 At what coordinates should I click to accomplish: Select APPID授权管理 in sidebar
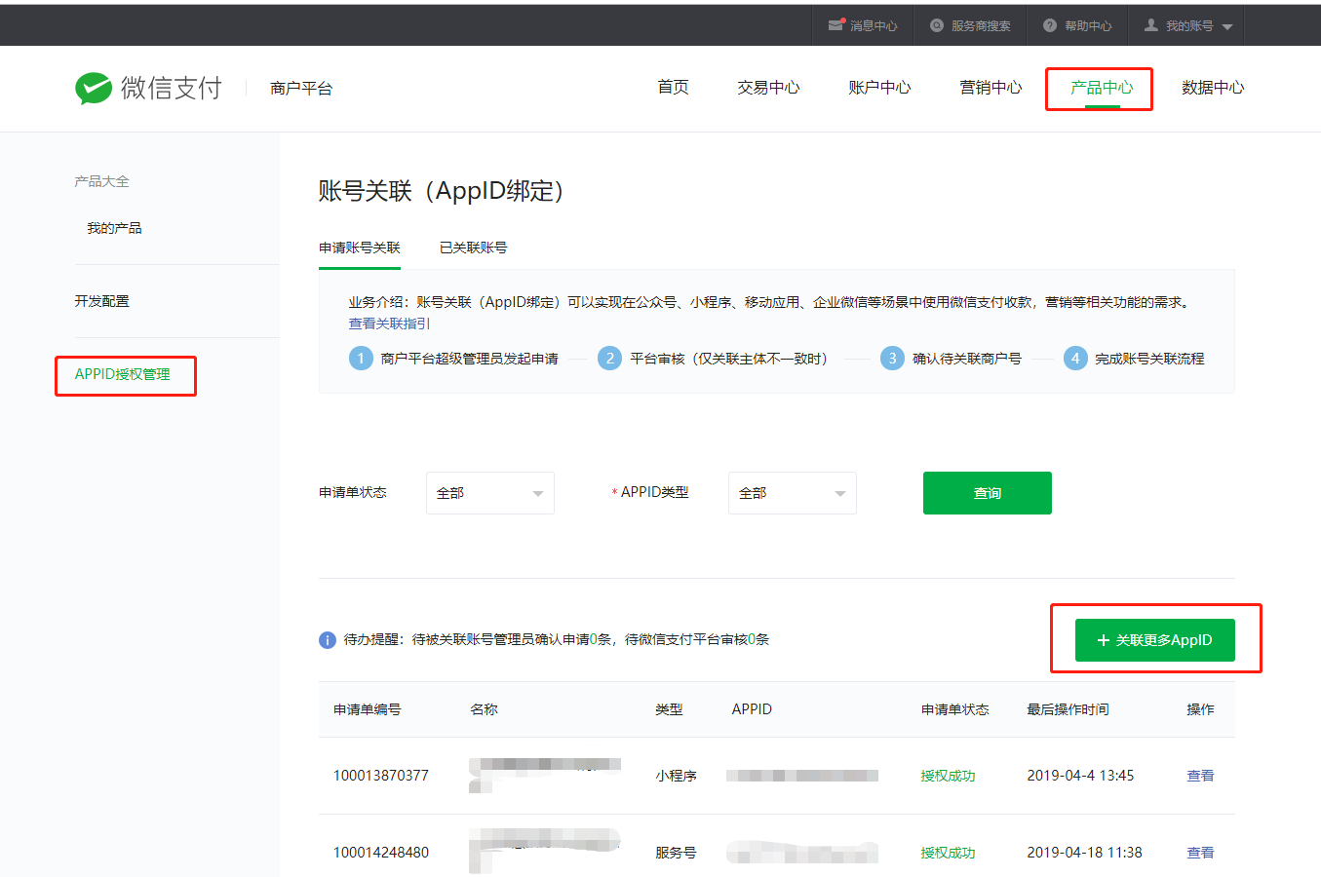point(123,374)
